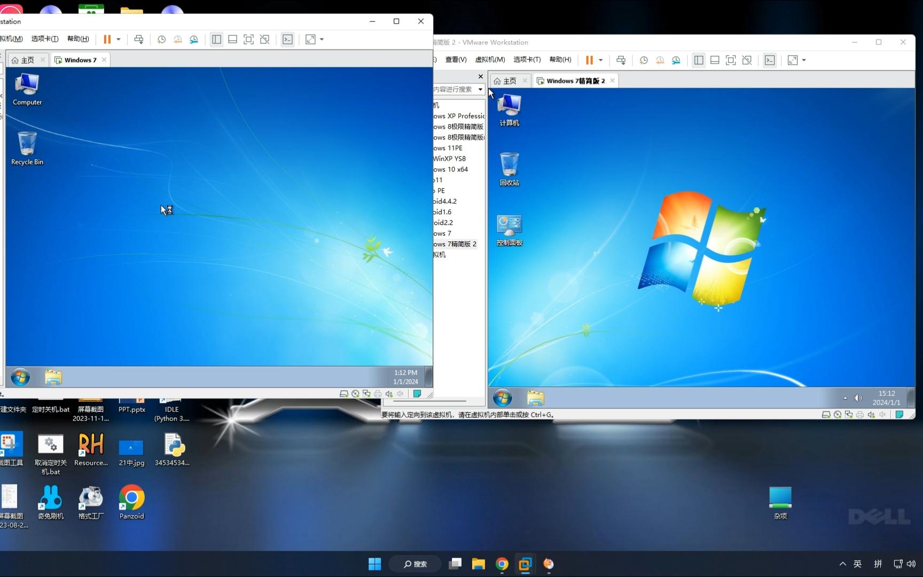The image size is (923, 577).
Task: Open stretch guest dropdown in left window
Action: coord(322,39)
